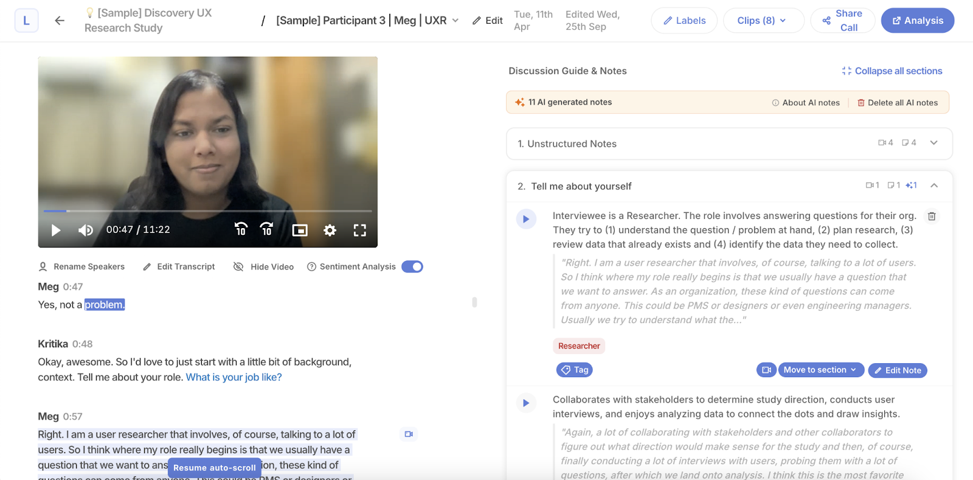Click Edit Transcript
Screen dimensions: 973x480
tap(179, 266)
